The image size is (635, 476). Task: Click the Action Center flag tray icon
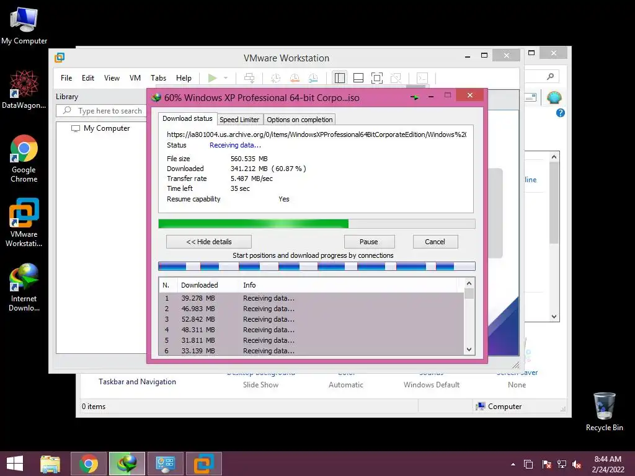point(546,464)
